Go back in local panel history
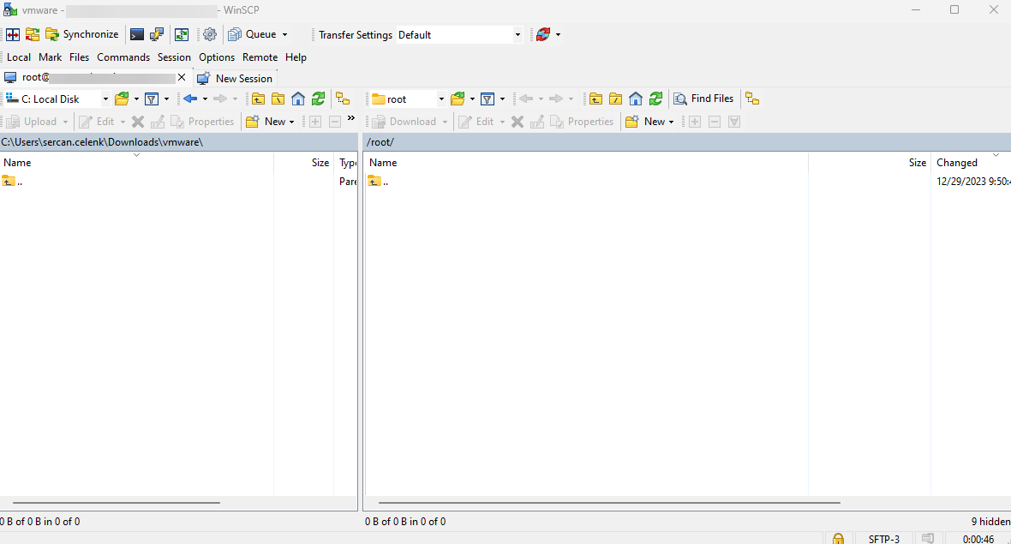 pyautogui.click(x=190, y=99)
